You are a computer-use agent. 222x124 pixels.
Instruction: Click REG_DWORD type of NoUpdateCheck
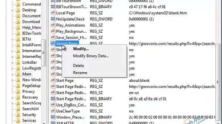101,19
